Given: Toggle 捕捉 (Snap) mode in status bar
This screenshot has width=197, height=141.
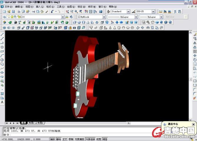Looking at the screenshot, I should [x=52, y=139].
